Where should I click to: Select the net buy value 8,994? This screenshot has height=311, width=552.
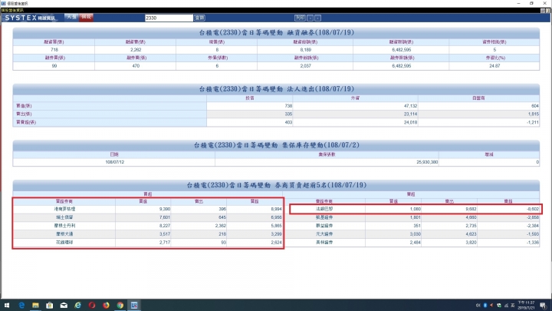pyautogui.click(x=276, y=209)
